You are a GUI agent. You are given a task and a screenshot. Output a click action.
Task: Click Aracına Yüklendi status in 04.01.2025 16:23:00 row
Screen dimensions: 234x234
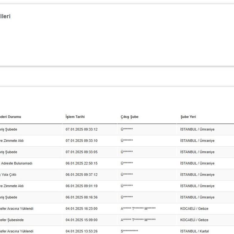coord(20,209)
